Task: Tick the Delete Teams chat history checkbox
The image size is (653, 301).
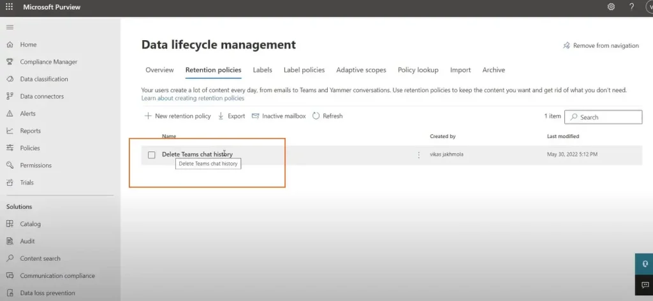Action: pyautogui.click(x=152, y=155)
